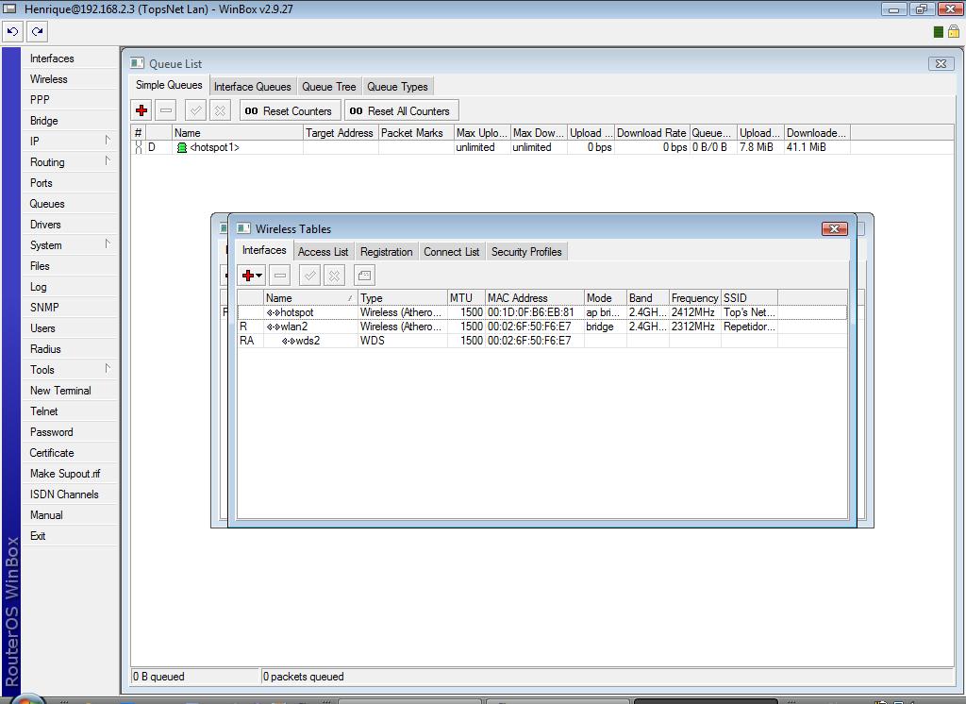Switch to the Interface Queues tab
The width and height of the screenshot is (966, 704).
pyautogui.click(x=253, y=87)
